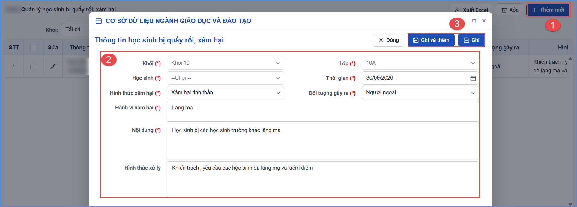Click the pencil edit icon in row 1
Viewport: 577px width, 207px height.
(x=53, y=67)
